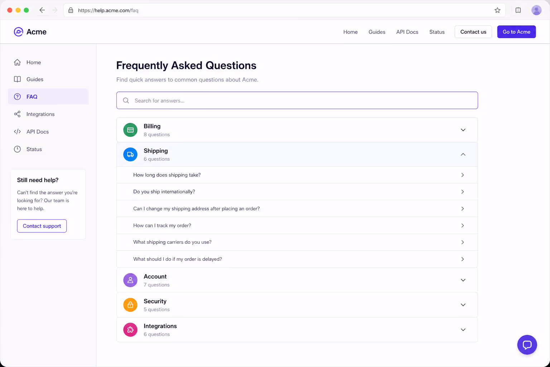The width and height of the screenshot is (550, 367).
Task: Open arrow for 'How long does shipping take?'
Action: [x=463, y=175]
